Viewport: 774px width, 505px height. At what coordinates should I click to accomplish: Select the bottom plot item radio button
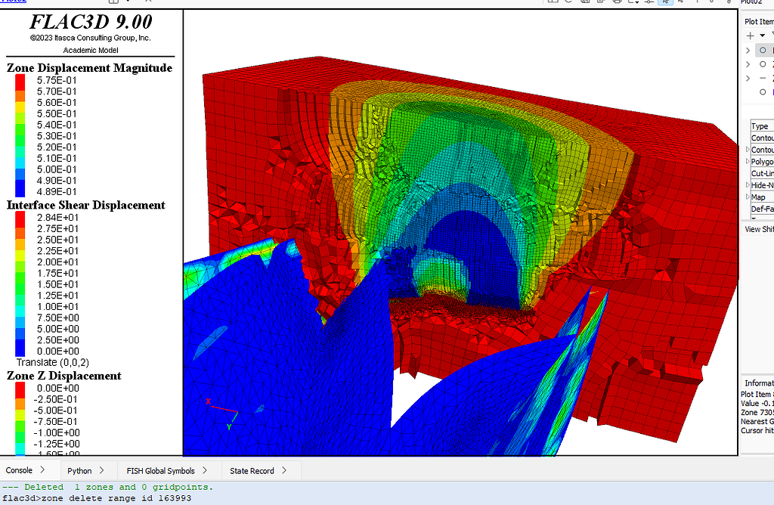click(x=762, y=91)
